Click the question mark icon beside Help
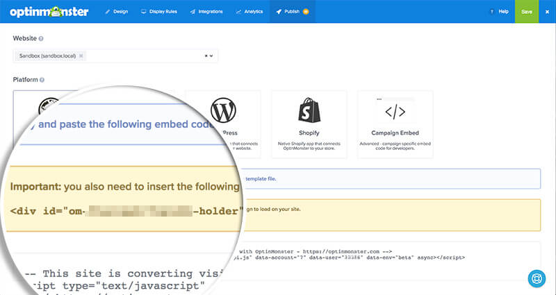The height and width of the screenshot is (295, 556). pyautogui.click(x=492, y=12)
